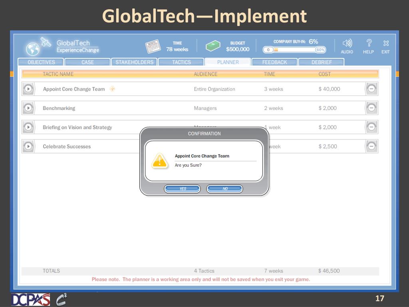The image size is (409, 307).
Task: Remove the Appoint Core Change Team tactic with its minus icon
Action: 371,89
